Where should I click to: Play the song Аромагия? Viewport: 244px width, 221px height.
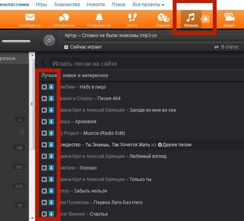click(44, 122)
